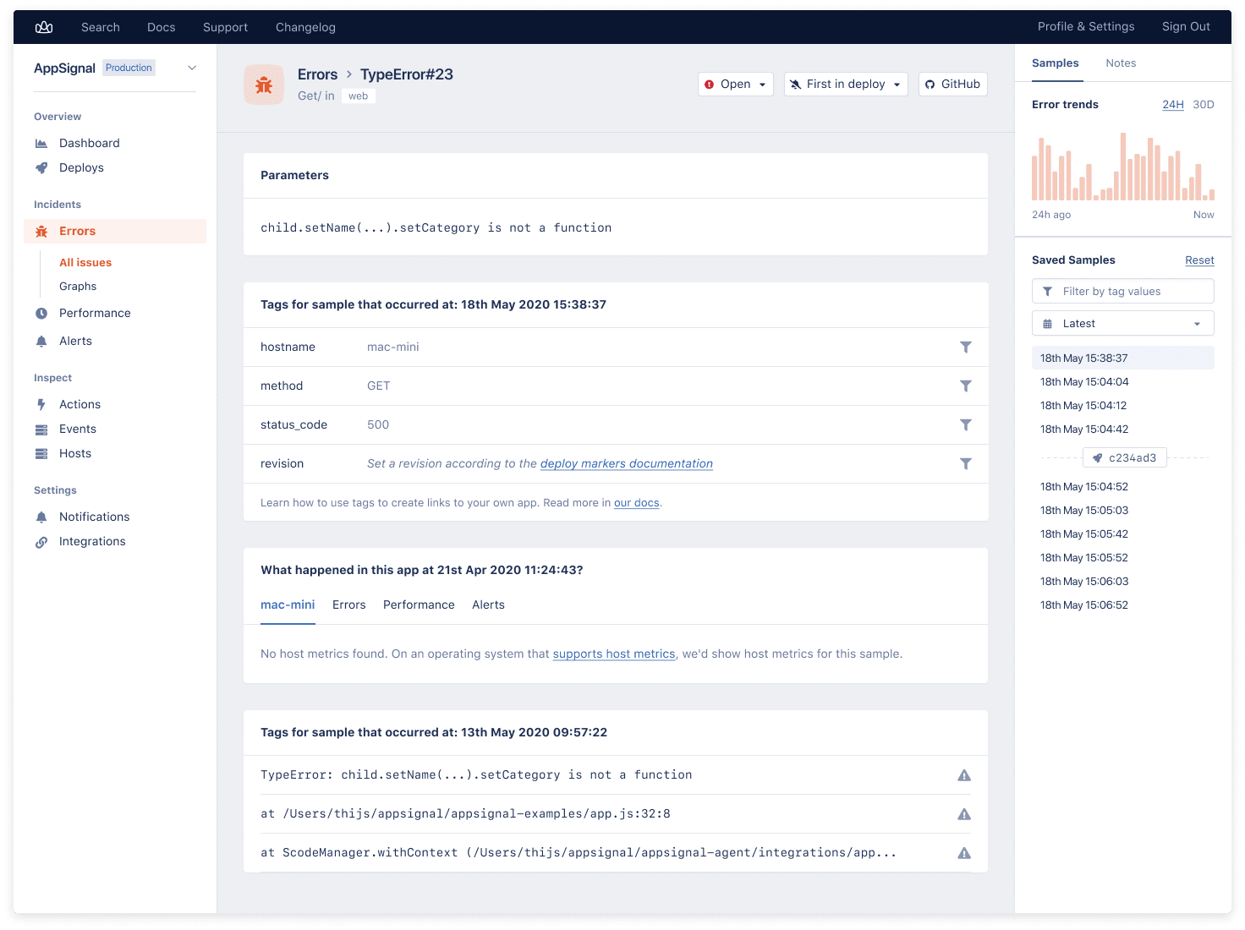This screenshot has height=930, width=1245.
Task: Select sample 18th May 15:04:42
Action: pos(1084,429)
